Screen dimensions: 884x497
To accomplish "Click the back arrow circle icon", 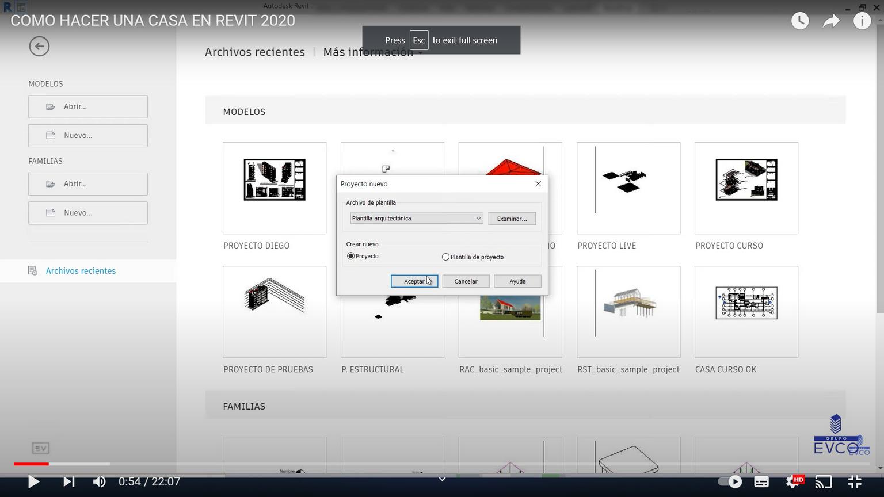I will coord(39,47).
